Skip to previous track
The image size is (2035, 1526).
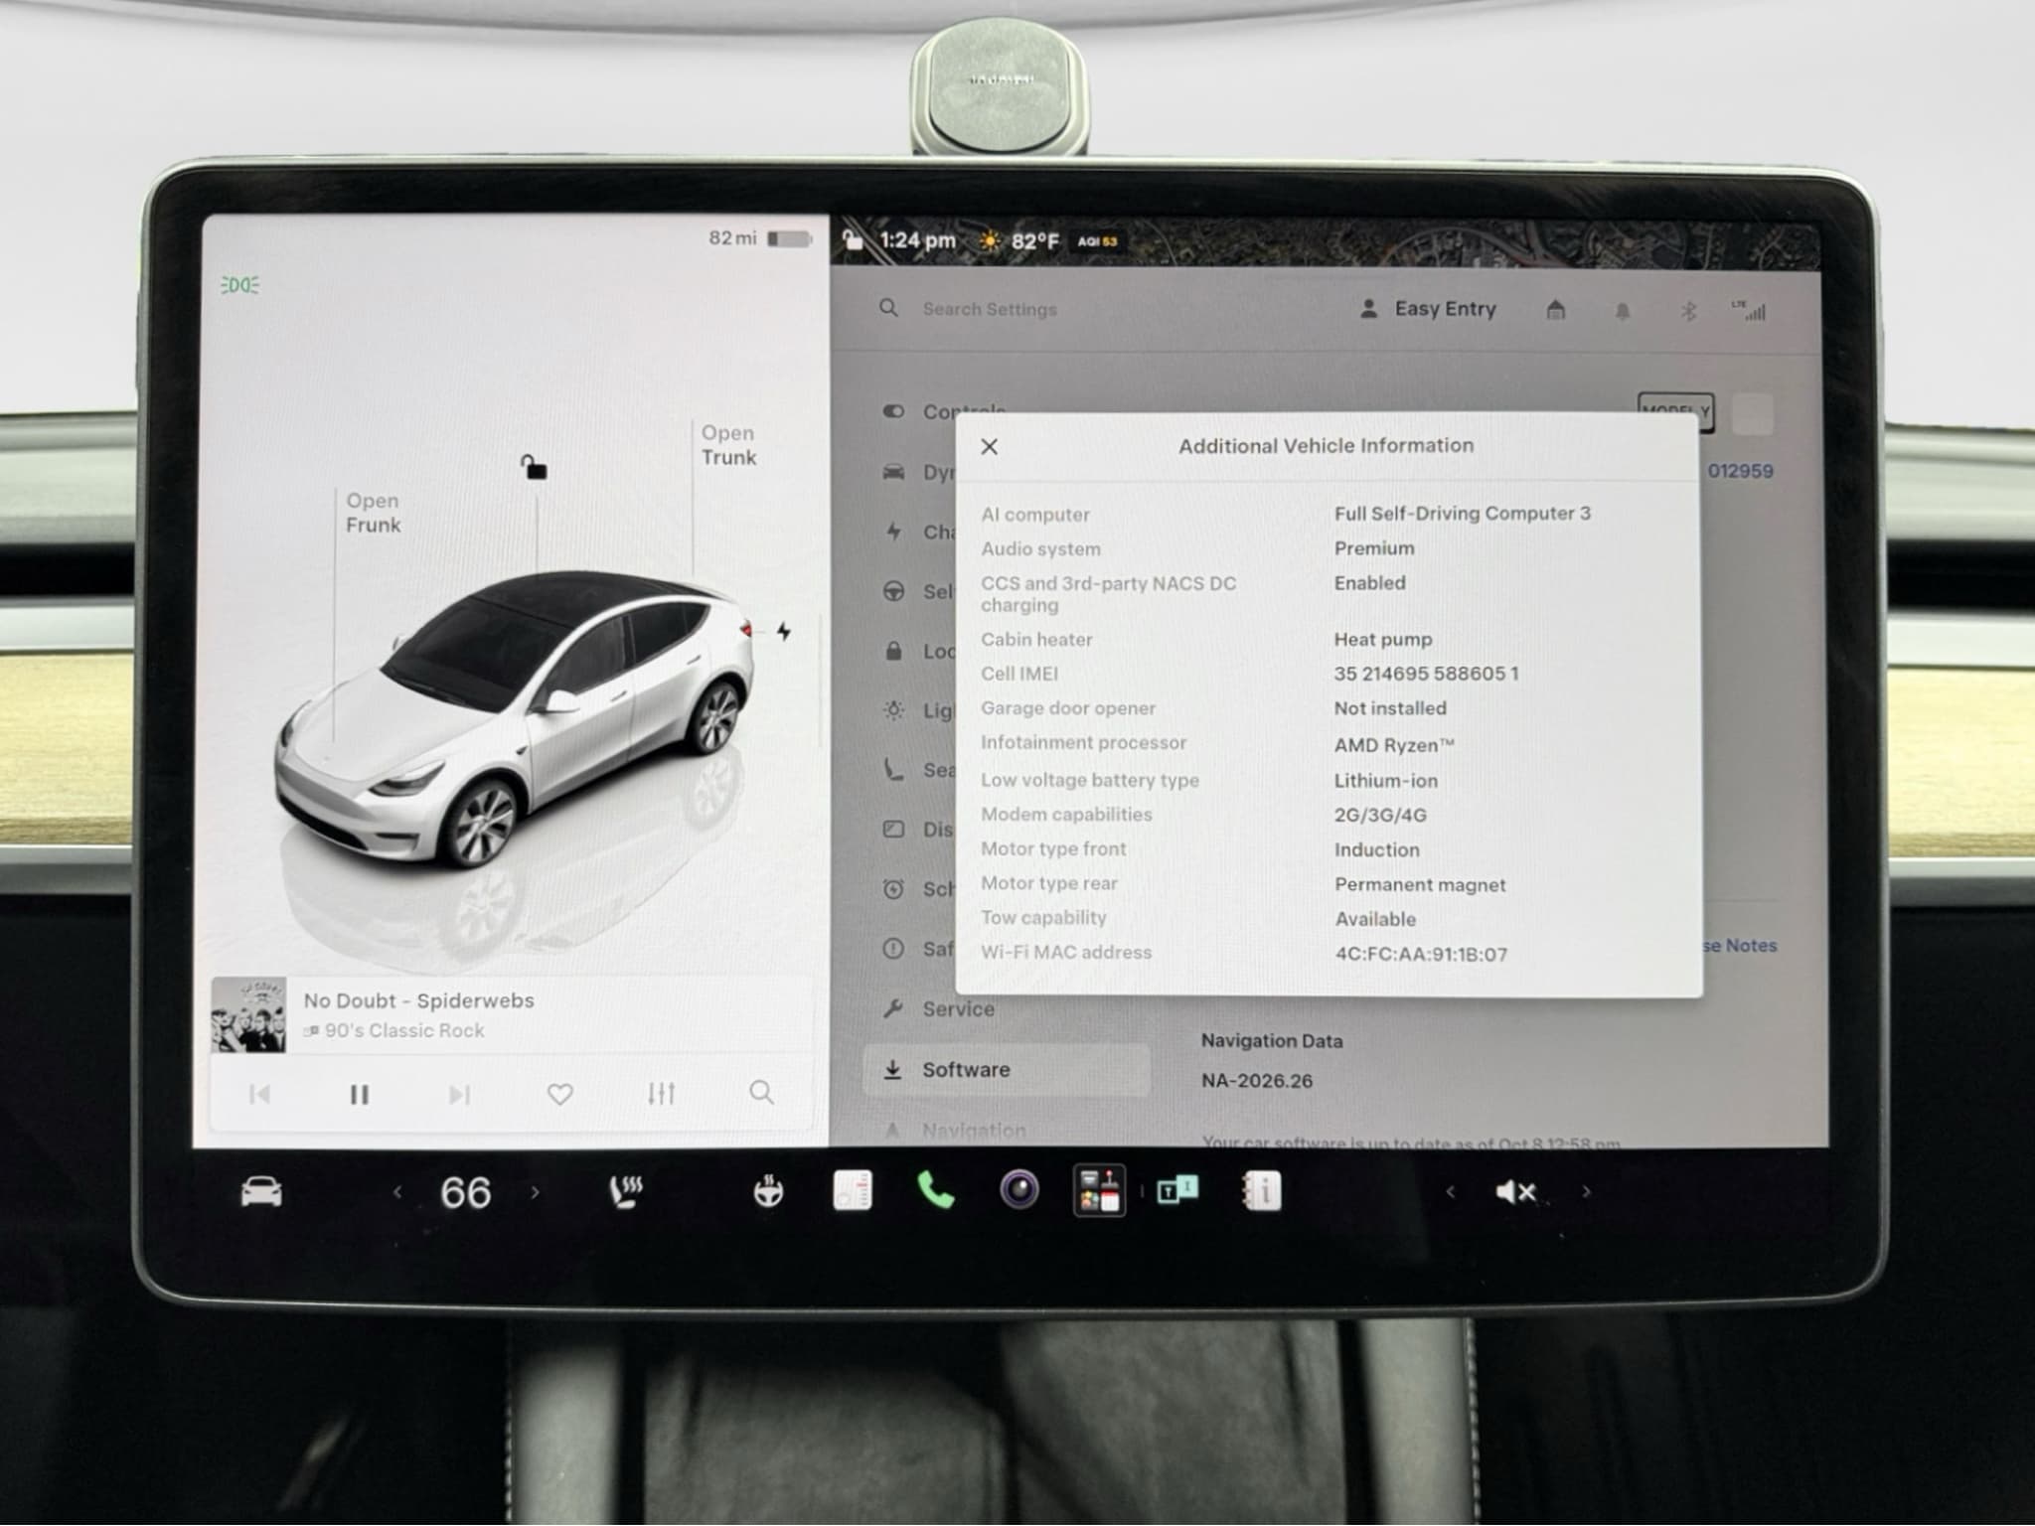pyautogui.click(x=259, y=1094)
